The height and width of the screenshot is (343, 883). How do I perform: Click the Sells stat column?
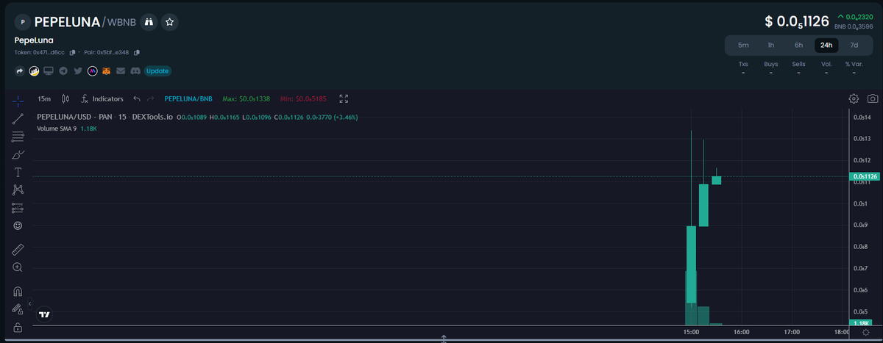798,68
